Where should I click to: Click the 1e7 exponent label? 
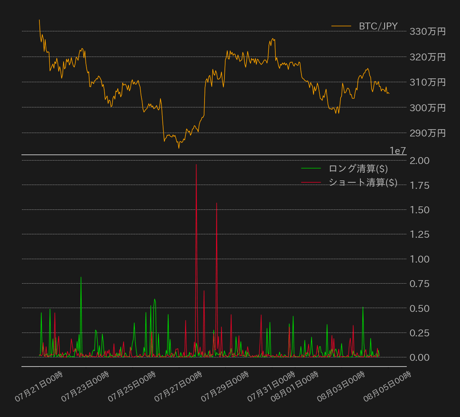[397, 151]
